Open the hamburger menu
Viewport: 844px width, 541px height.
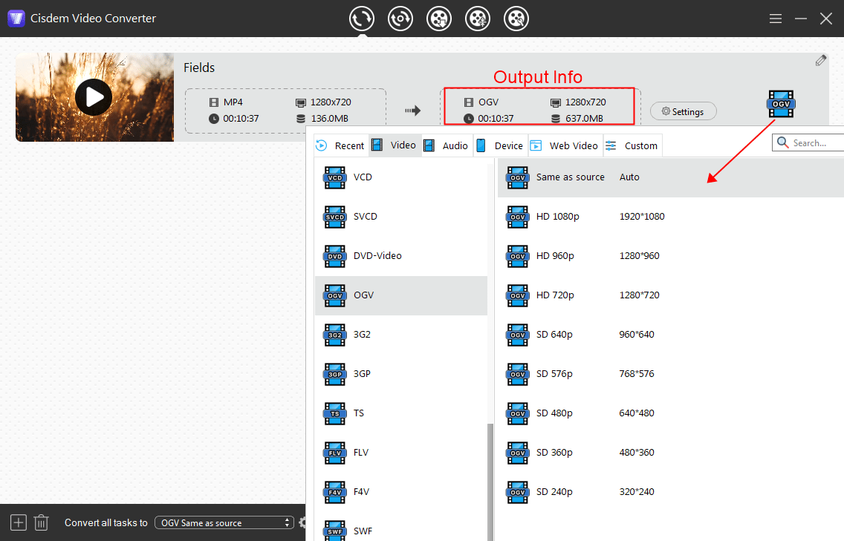[775, 19]
